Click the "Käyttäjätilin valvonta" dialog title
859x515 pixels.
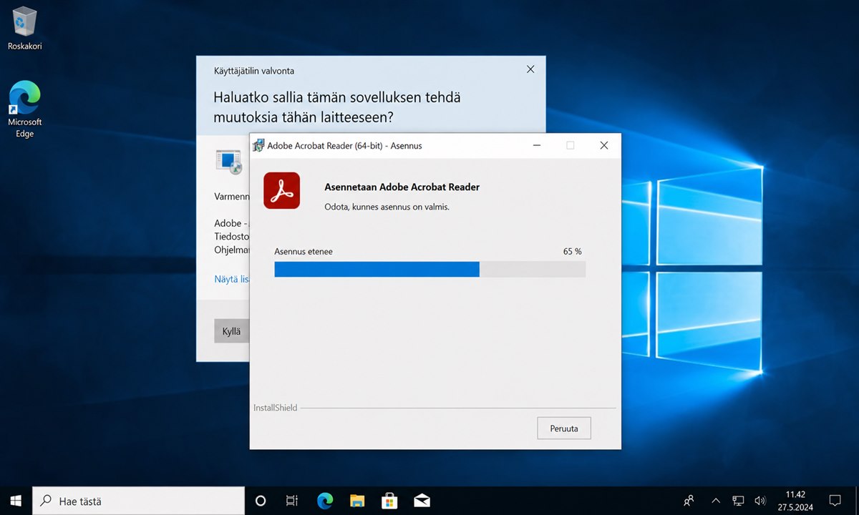click(x=254, y=71)
